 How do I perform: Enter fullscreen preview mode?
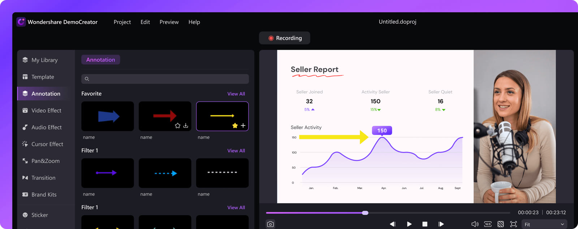coord(513,224)
